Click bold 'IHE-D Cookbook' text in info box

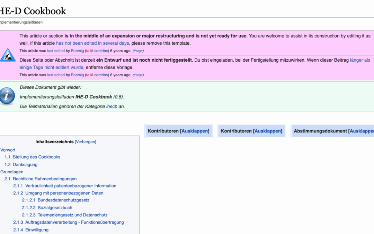click(93, 97)
